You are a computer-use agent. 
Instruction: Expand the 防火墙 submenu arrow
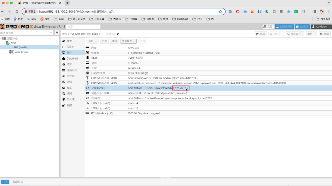(81, 99)
